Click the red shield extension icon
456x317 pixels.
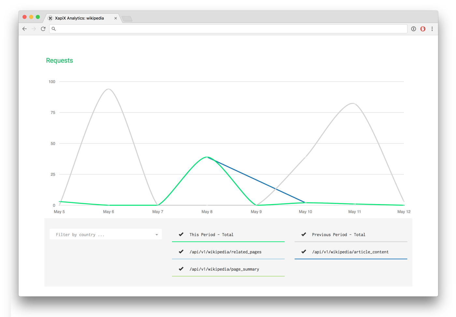tap(423, 29)
